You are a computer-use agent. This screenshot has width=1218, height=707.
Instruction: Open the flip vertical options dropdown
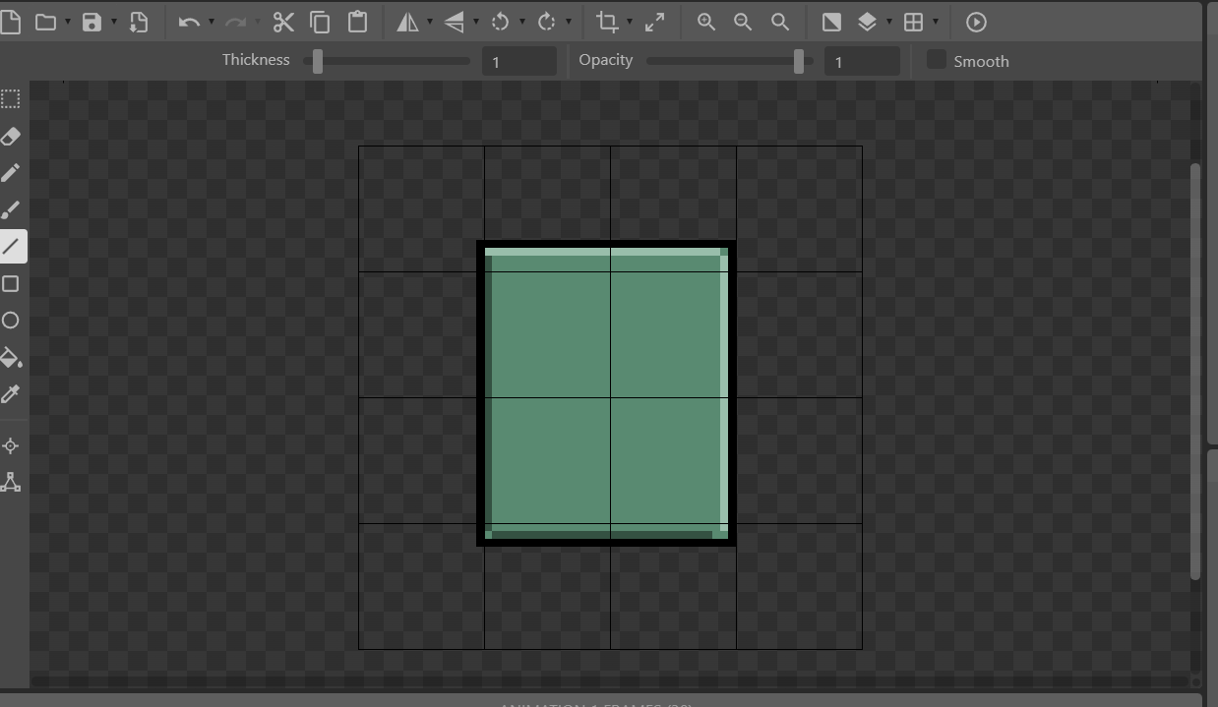tap(476, 22)
